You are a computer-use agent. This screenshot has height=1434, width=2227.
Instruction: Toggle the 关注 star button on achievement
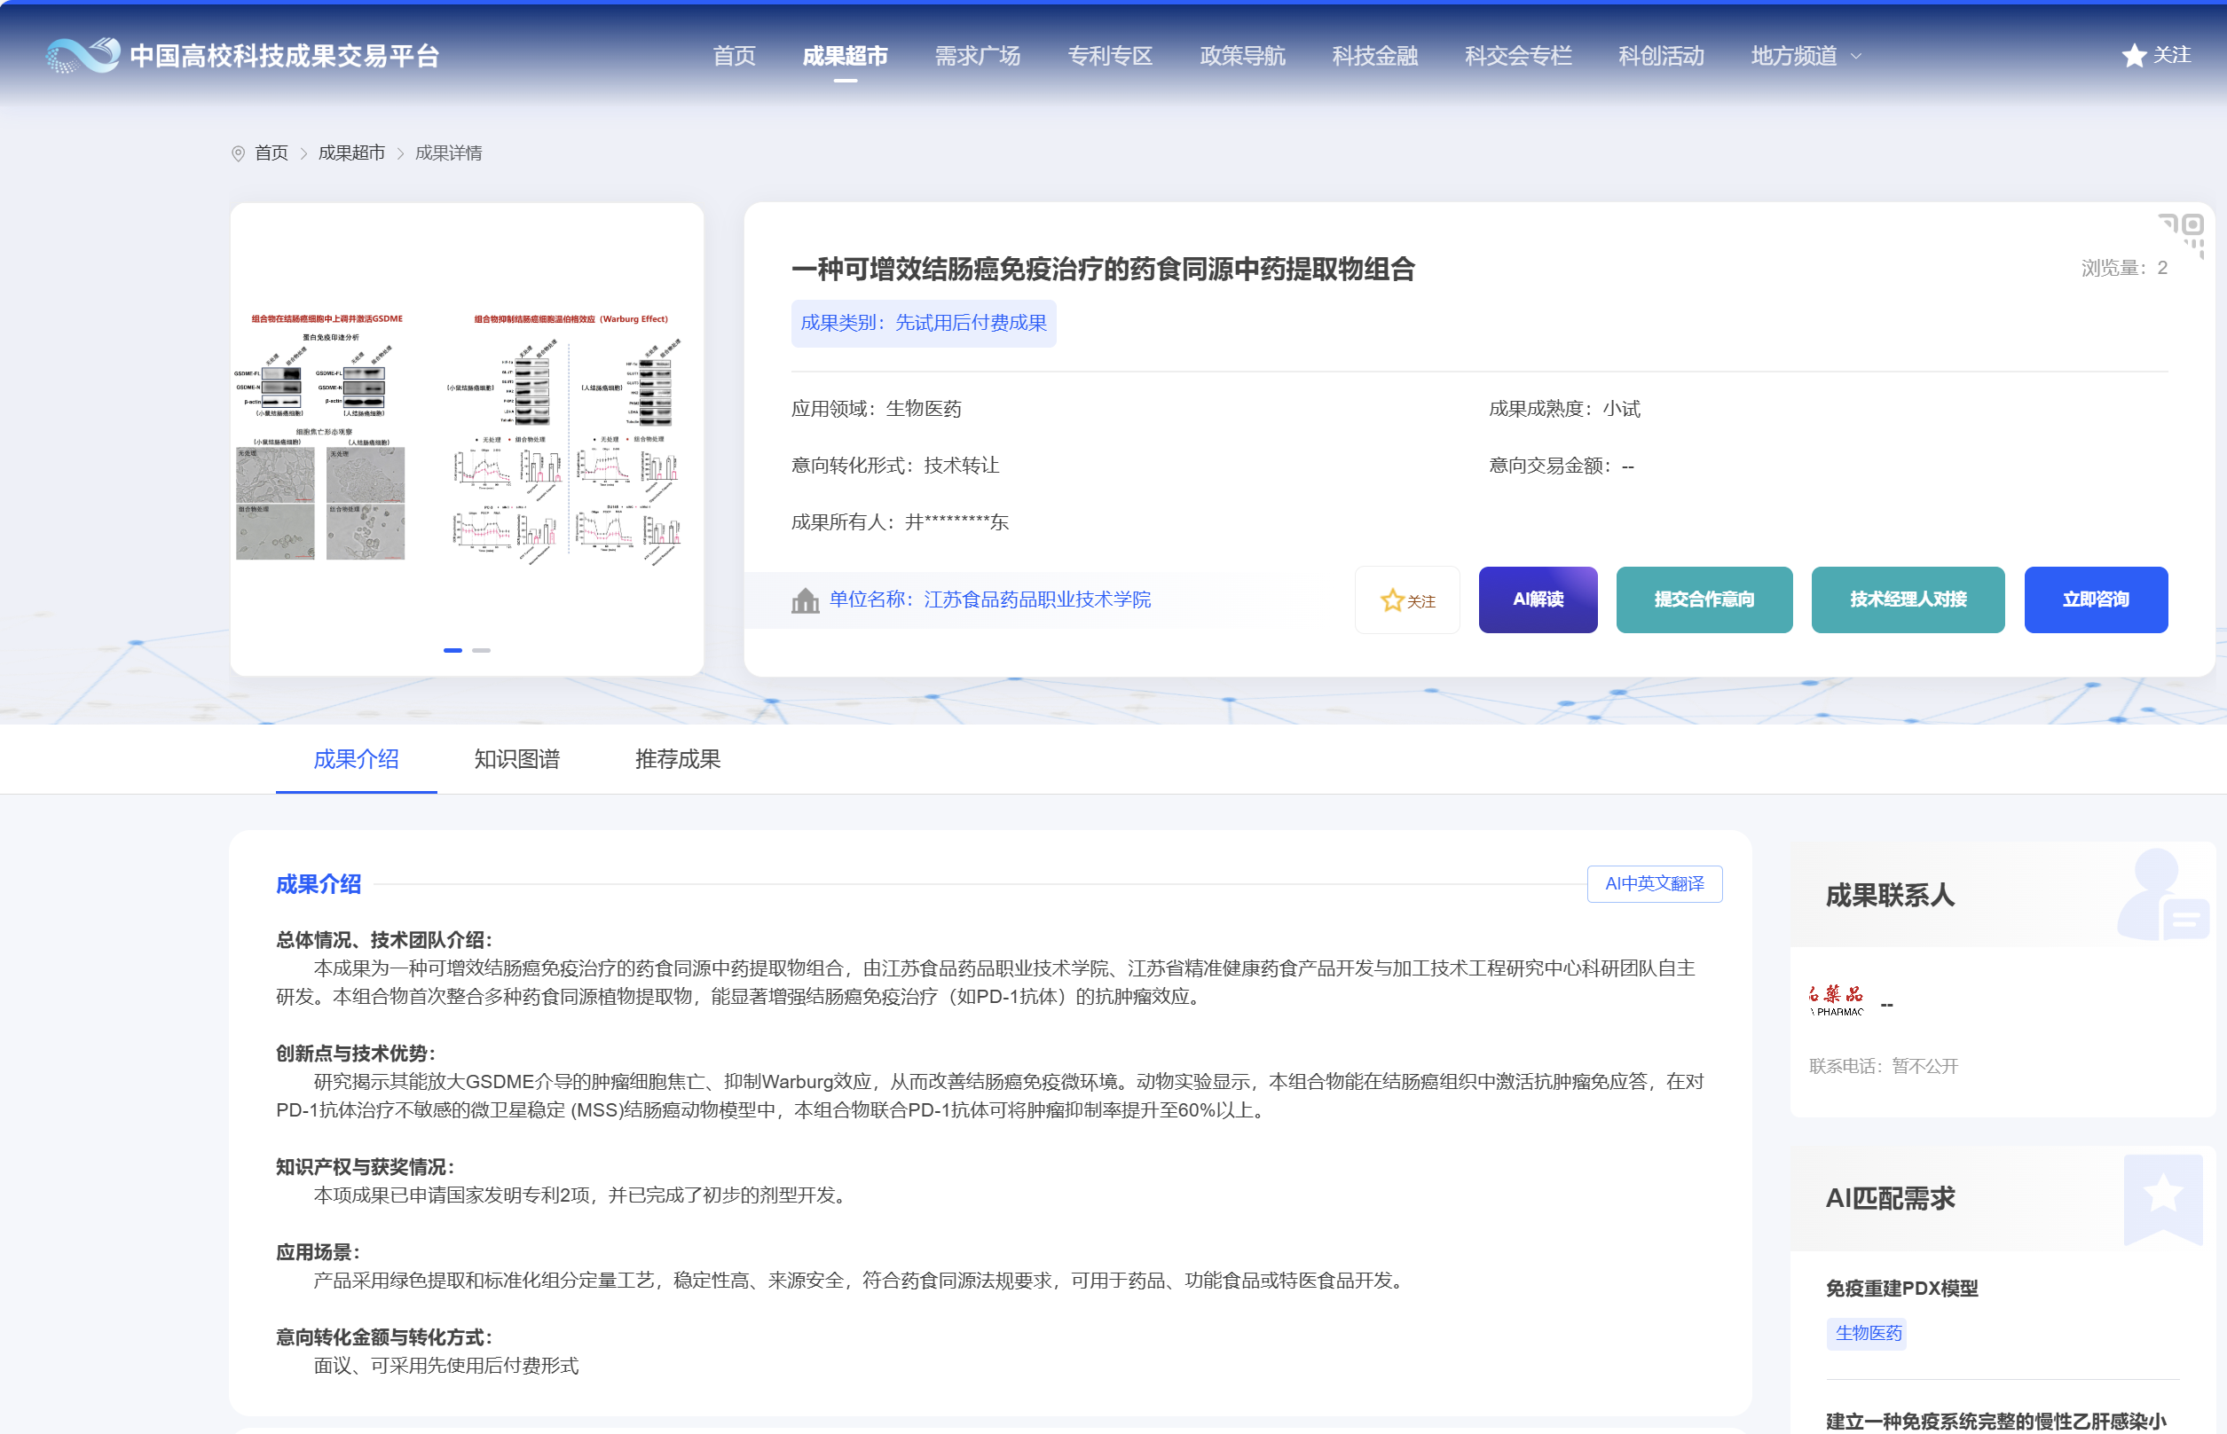[x=1407, y=600]
